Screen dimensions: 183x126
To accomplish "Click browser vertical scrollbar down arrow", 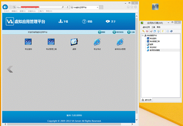I will pos(136,120).
